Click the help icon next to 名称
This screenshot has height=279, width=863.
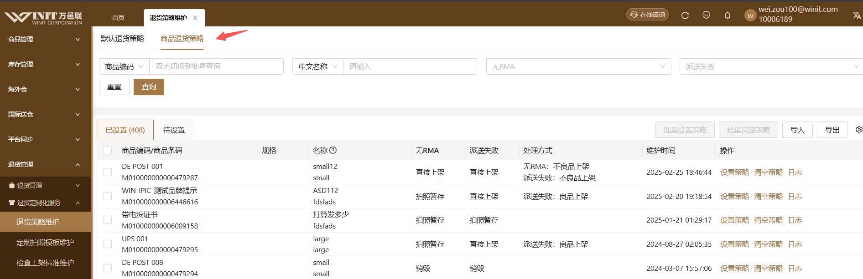(333, 150)
